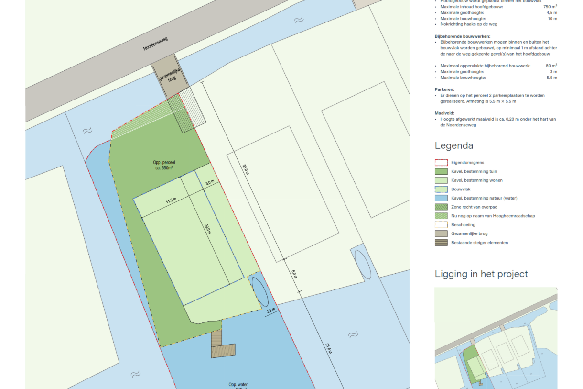The image size is (583, 389).
Task: Click the boat symbol beside the 2,5 m dimension
Action: pos(259,291)
